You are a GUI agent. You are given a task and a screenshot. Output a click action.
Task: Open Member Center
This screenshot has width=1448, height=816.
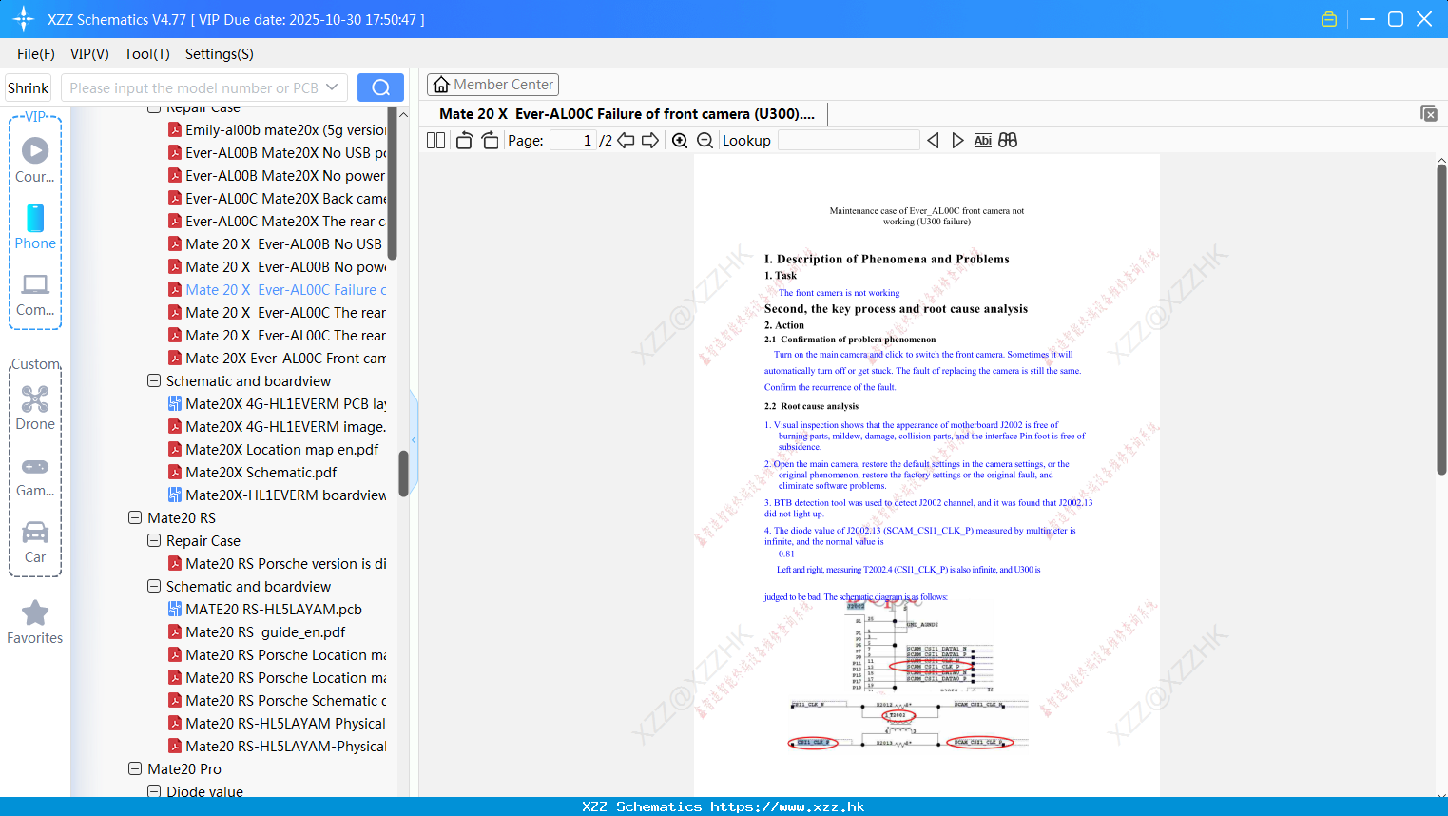pos(492,85)
